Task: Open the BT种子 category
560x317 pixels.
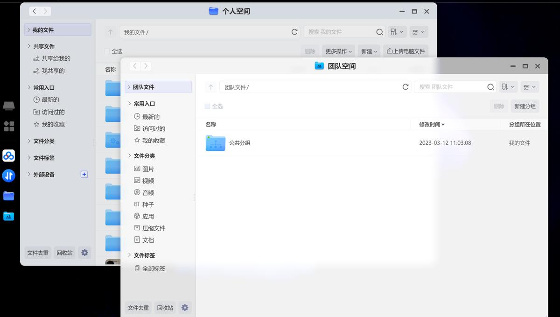Action: coord(148,204)
